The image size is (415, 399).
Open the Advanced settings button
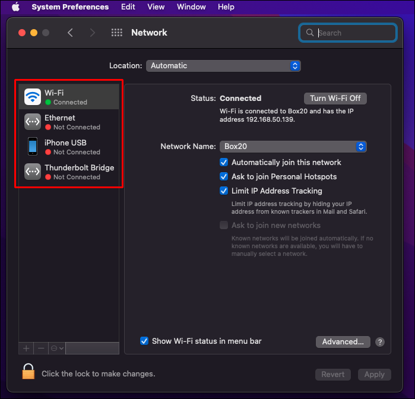343,342
